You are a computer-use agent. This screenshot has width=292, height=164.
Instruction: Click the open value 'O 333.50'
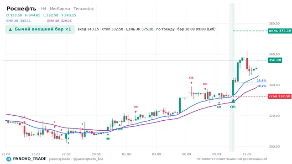point(14,15)
